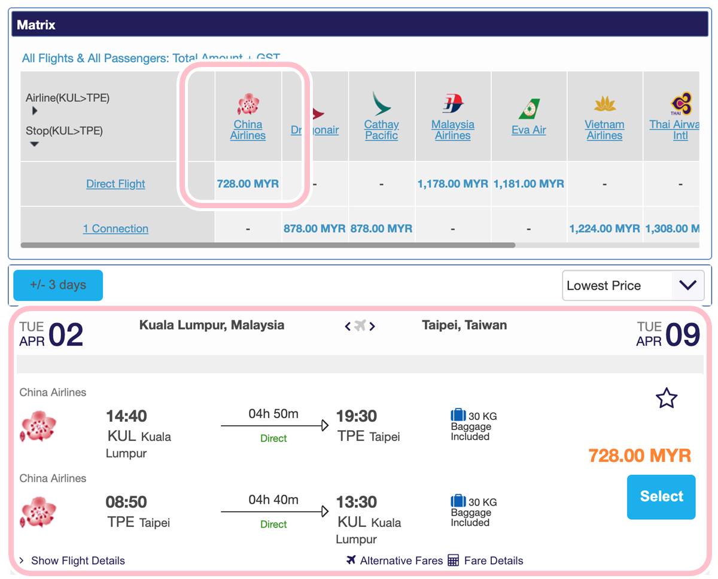This screenshot has width=718, height=579.
Task: Click the 04h 40m duration text
Action: [273, 499]
